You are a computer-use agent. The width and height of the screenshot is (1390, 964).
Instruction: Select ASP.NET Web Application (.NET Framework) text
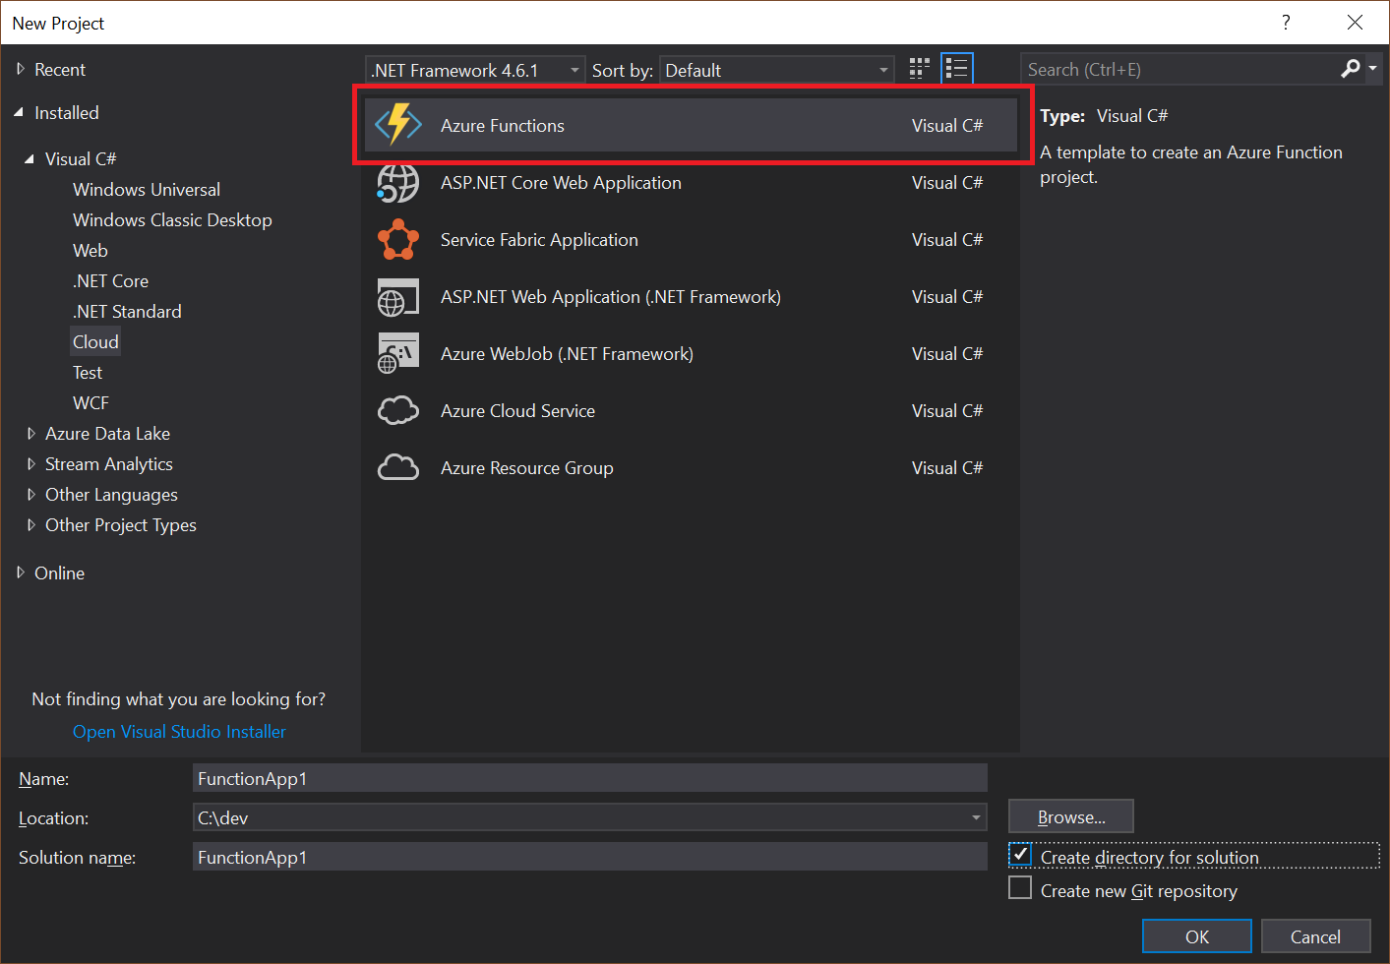coord(611,296)
